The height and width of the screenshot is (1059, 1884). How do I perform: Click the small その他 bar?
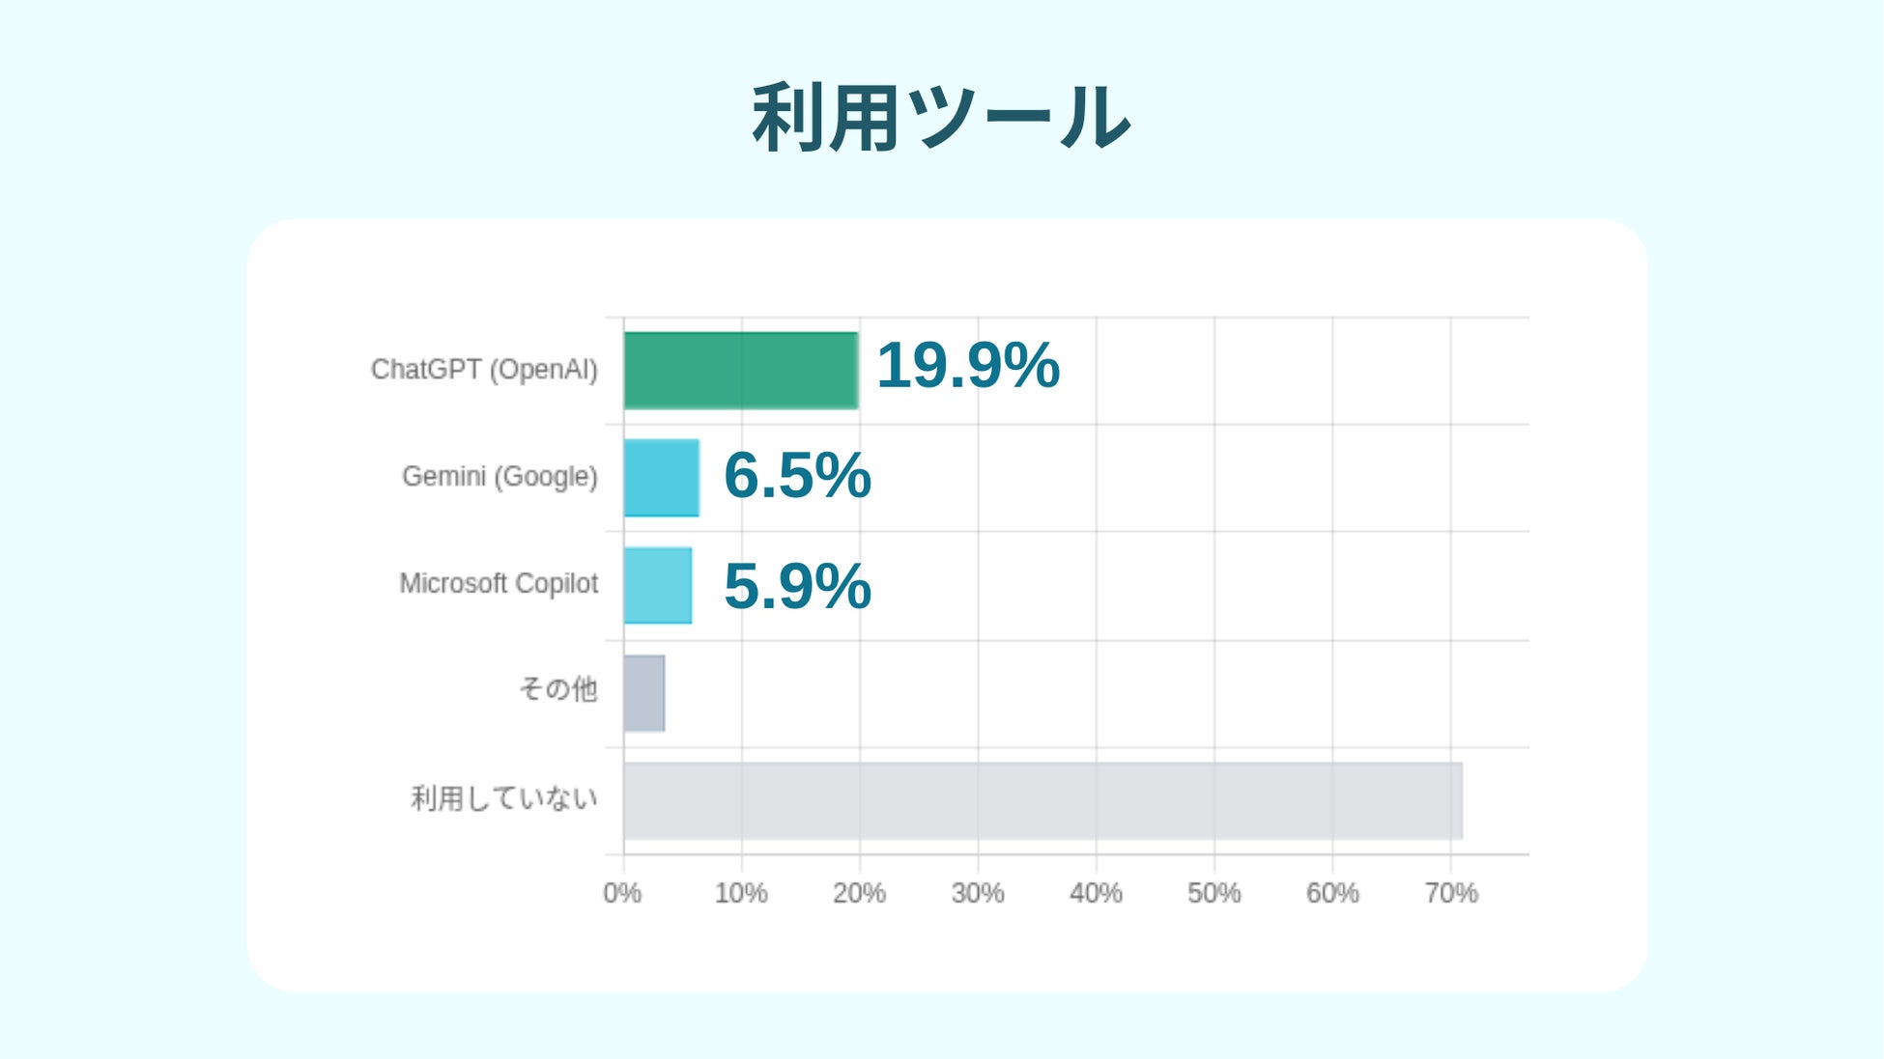click(x=643, y=693)
